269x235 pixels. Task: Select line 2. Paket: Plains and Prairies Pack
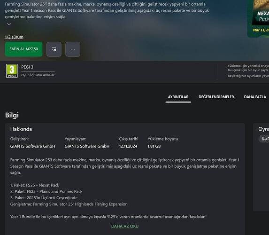tap(46, 192)
